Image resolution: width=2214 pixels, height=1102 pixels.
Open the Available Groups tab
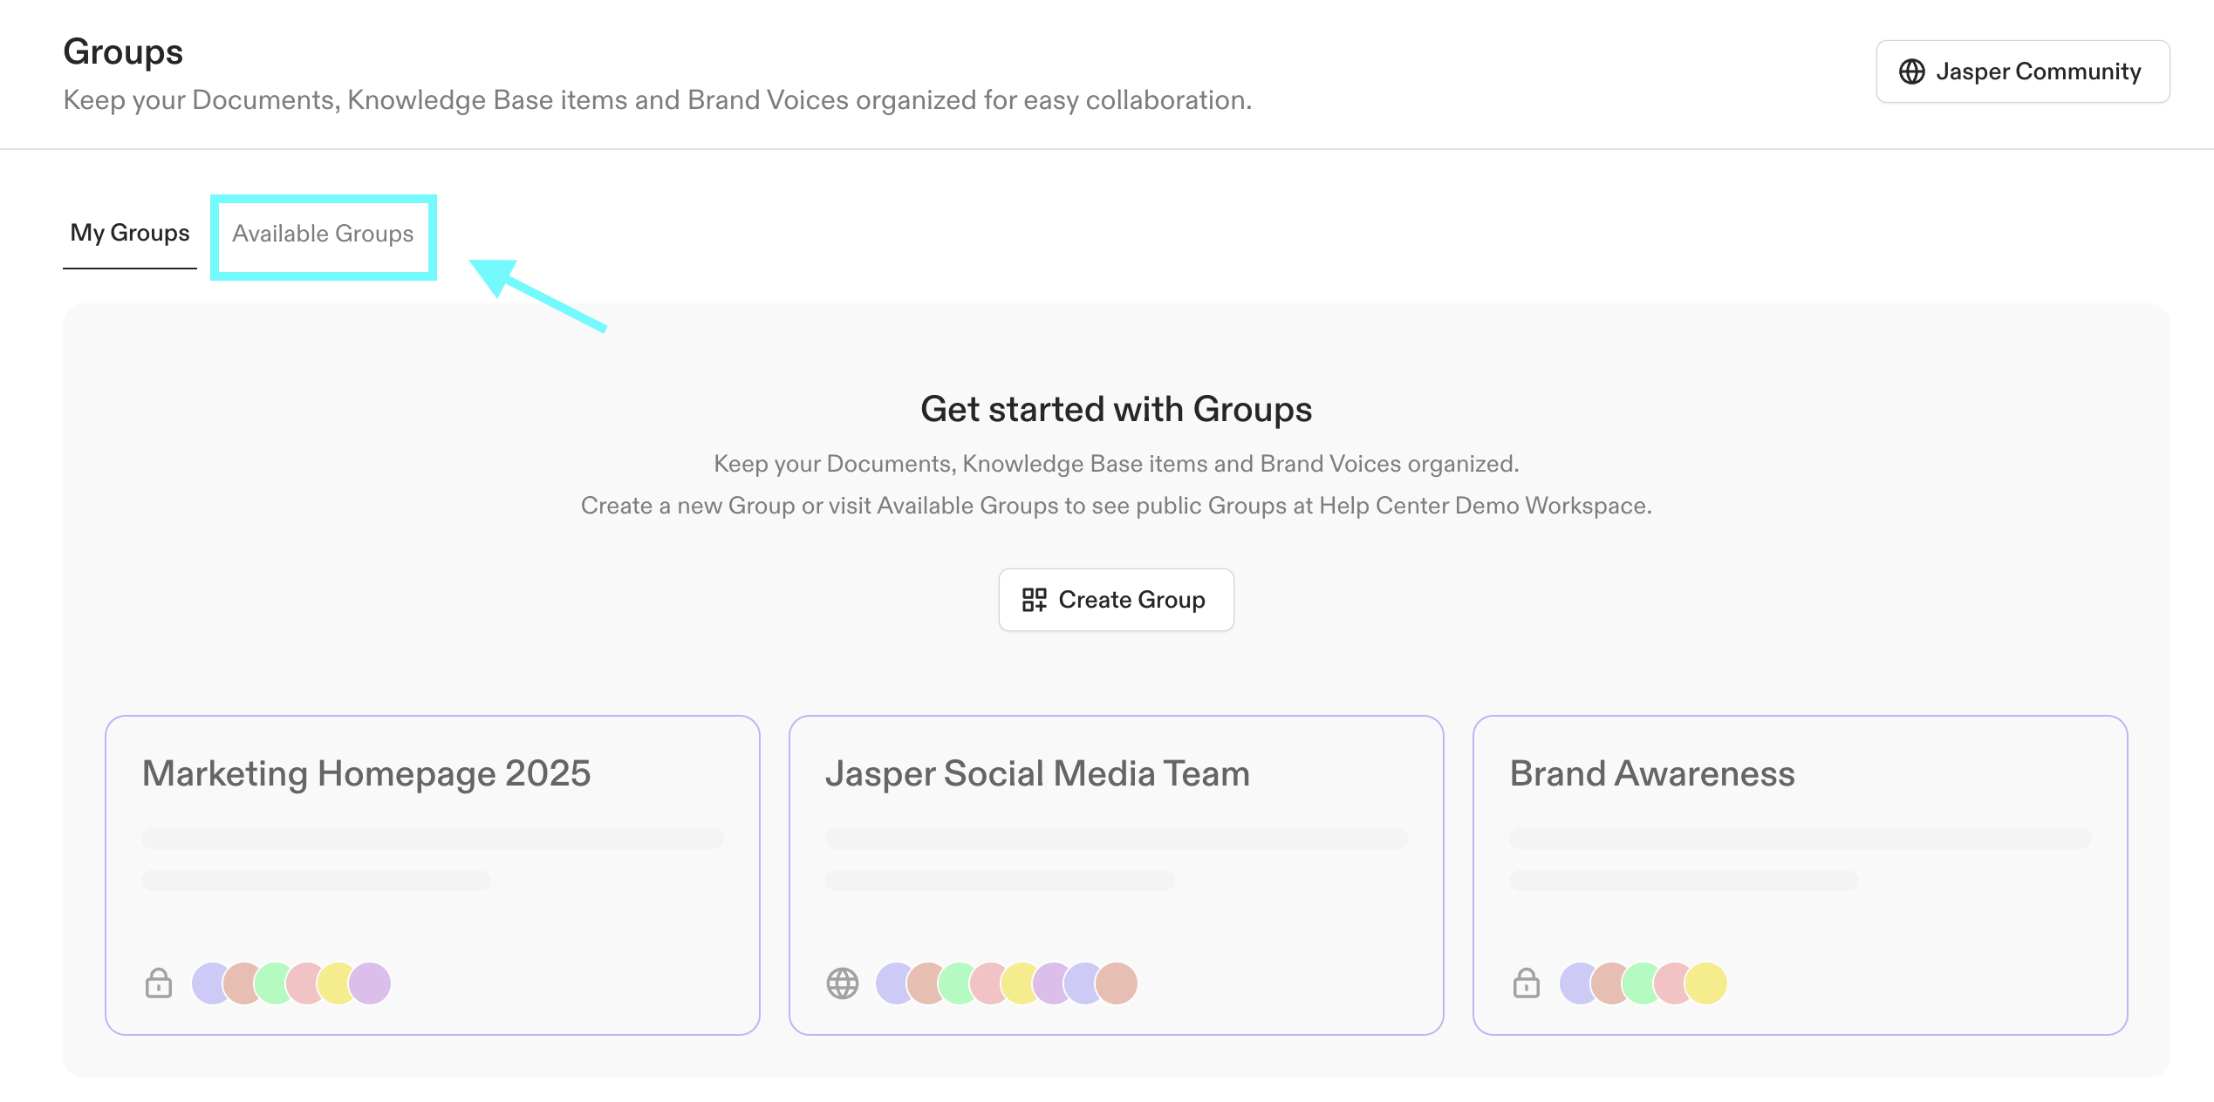323,234
